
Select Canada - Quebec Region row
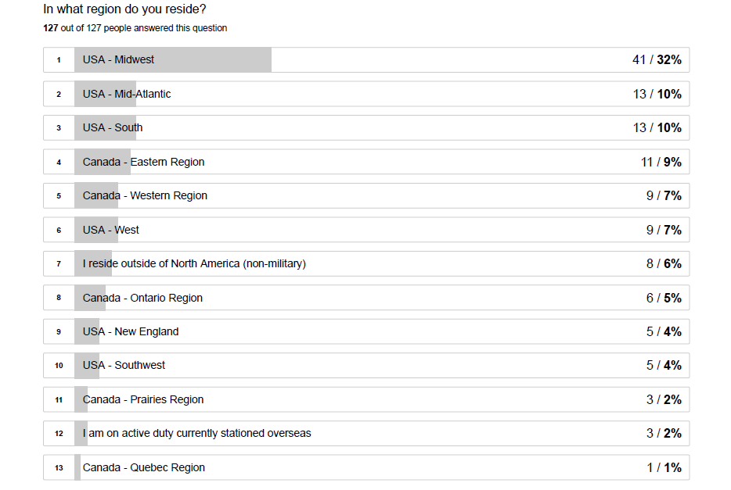pyautogui.click(x=366, y=467)
